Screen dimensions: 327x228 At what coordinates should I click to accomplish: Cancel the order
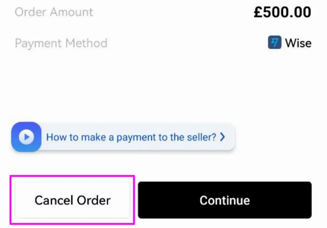72,200
